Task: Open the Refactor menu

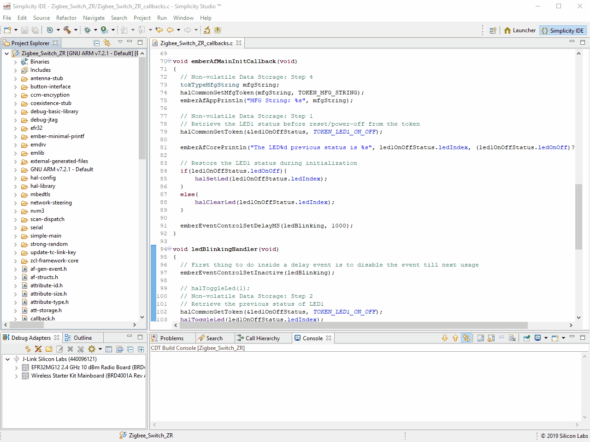Action: coord(66,18)
